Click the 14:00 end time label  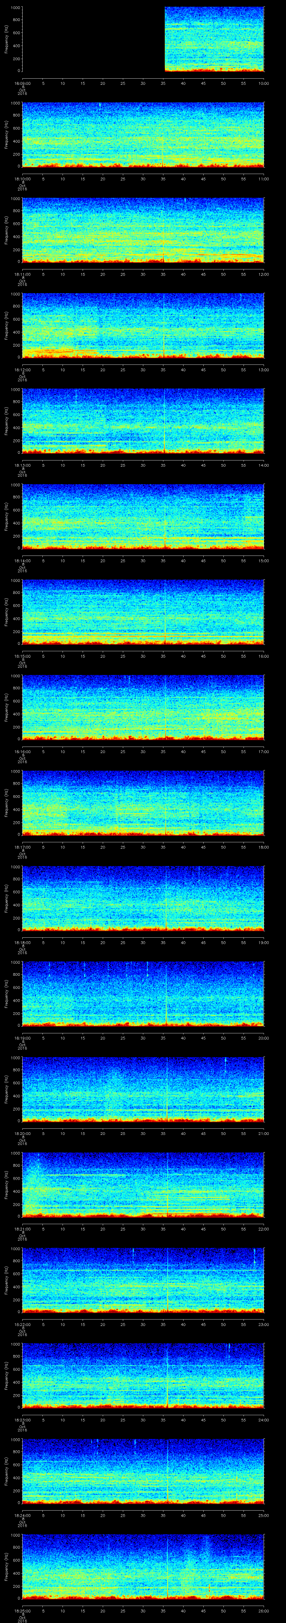(x=263, y=465)
